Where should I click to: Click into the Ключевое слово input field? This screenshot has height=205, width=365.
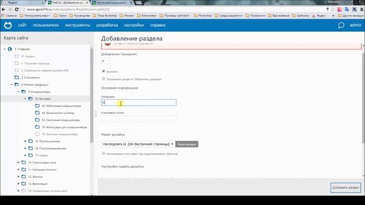click(139, 118)
